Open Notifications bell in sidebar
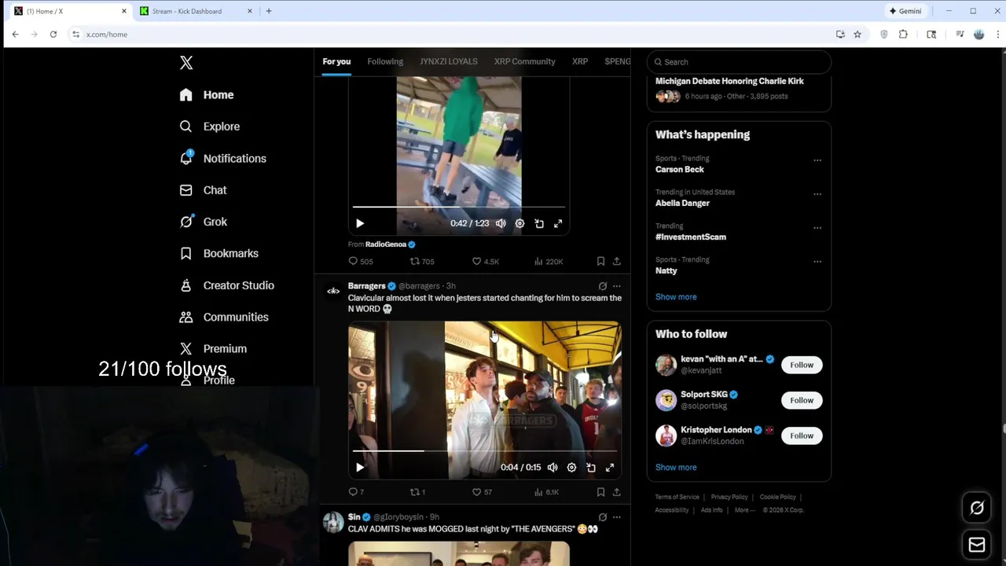This screenshot has height=566, width=1006. coord(222,158)
